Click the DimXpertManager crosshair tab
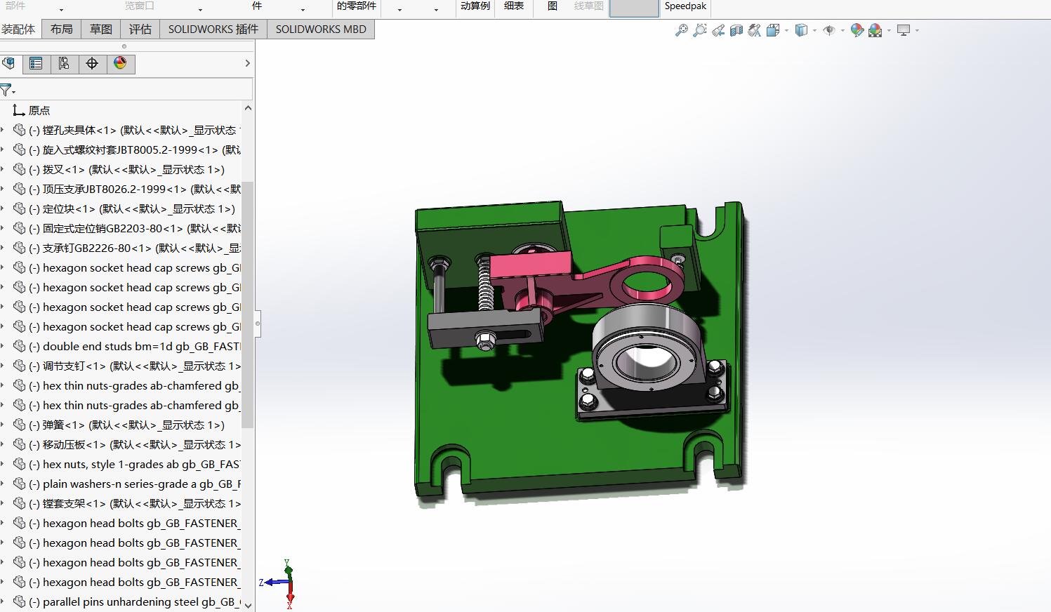The width and height of the screenshot is (1051, 612). (91, 64)
